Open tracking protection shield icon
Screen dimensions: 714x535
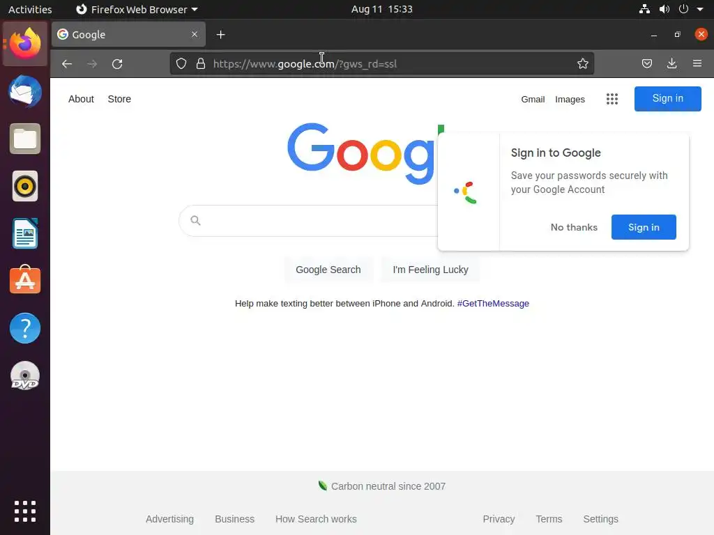181,63
